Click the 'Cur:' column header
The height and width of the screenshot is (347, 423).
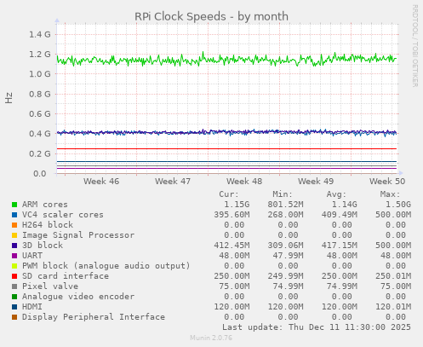(x=229, y=194)
